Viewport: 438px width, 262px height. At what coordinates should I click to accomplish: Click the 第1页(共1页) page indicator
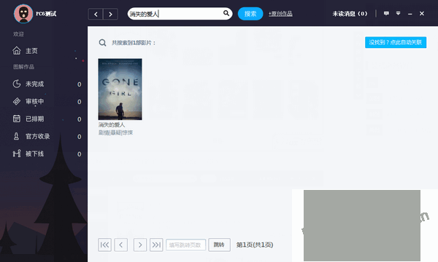click(x=255, y=245)
